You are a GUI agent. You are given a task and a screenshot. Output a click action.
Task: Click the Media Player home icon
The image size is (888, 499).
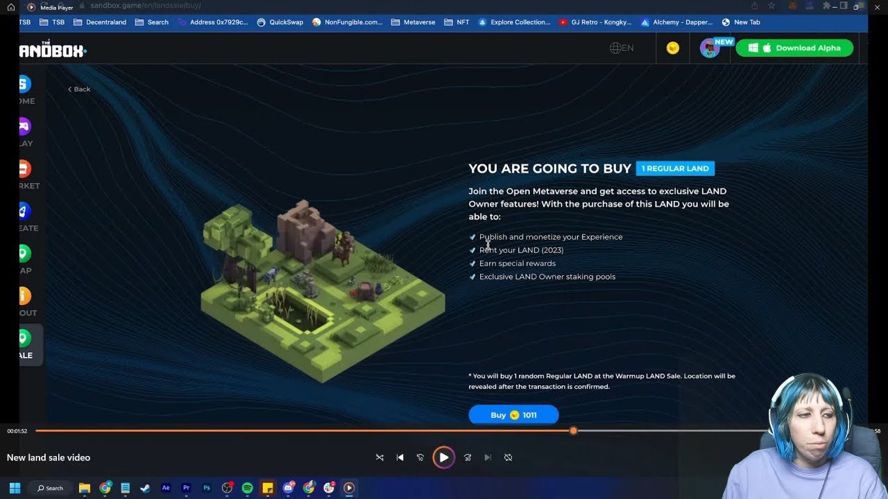click(x=10, y=7)
